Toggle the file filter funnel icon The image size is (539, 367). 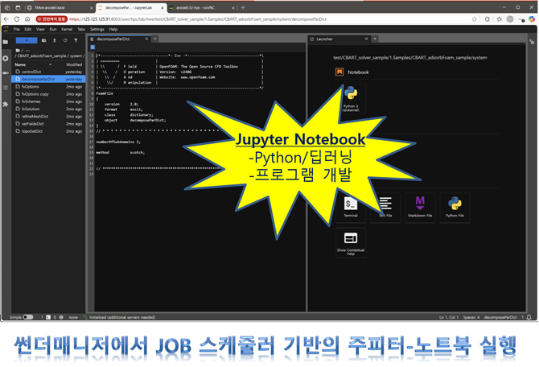[76, 40]
